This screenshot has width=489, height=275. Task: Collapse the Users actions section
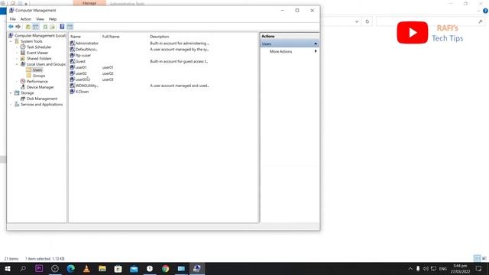point(316,44)
